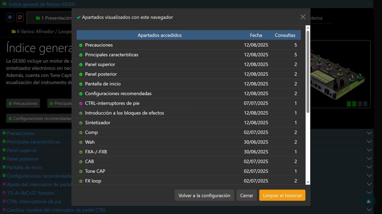Click the list icon beside Índice general title
382x214 pixels.
point(4,4)
